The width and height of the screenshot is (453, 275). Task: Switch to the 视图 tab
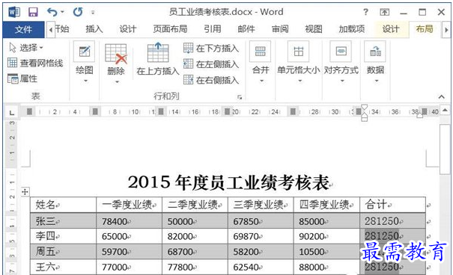pos(314,29)
